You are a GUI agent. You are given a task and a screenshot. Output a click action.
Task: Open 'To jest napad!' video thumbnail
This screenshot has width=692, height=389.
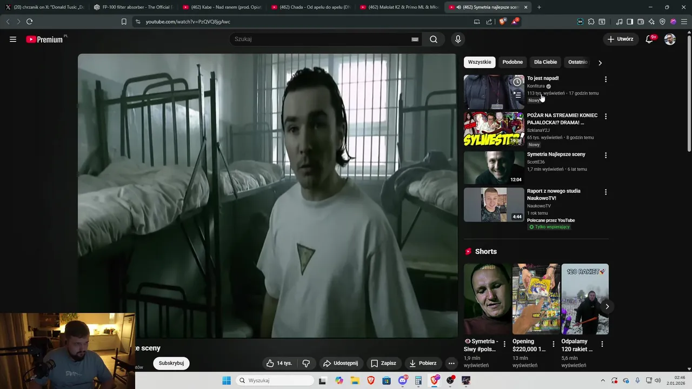494,92
